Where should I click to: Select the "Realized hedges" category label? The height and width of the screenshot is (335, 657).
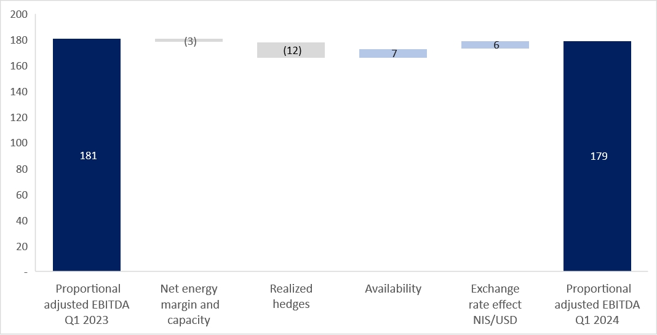click(x=291, y=296)
